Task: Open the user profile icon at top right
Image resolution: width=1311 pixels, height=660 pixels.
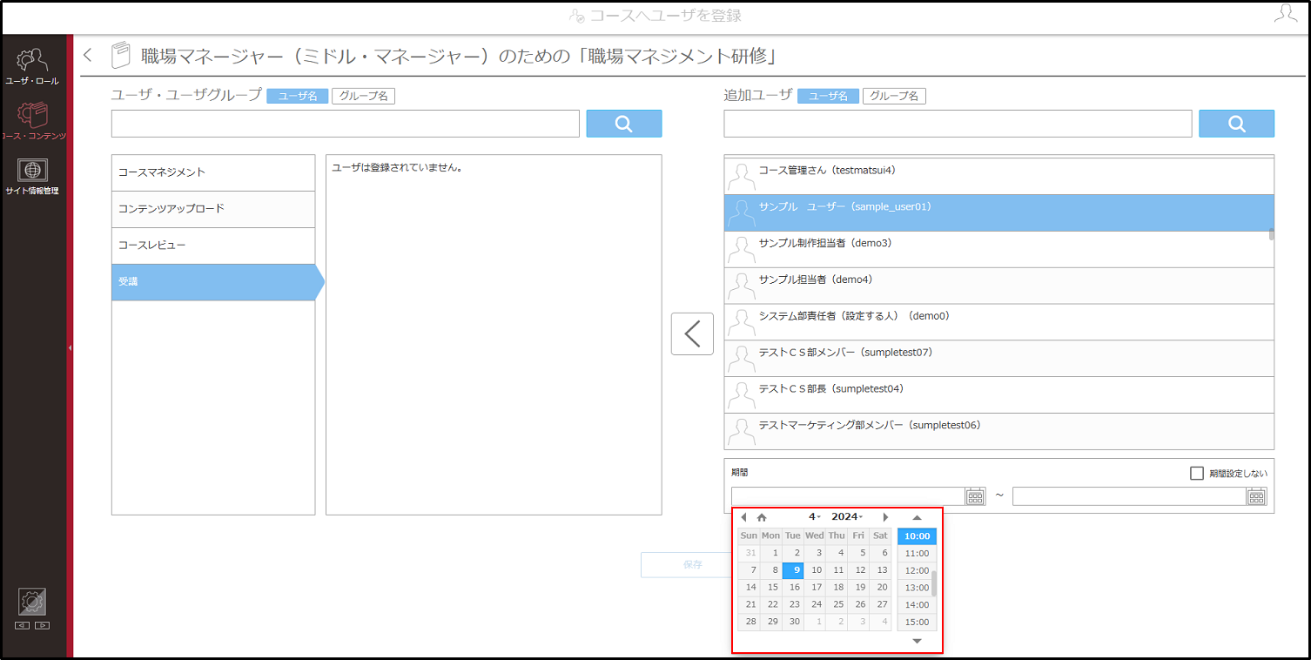Action: click(1285, 13)
